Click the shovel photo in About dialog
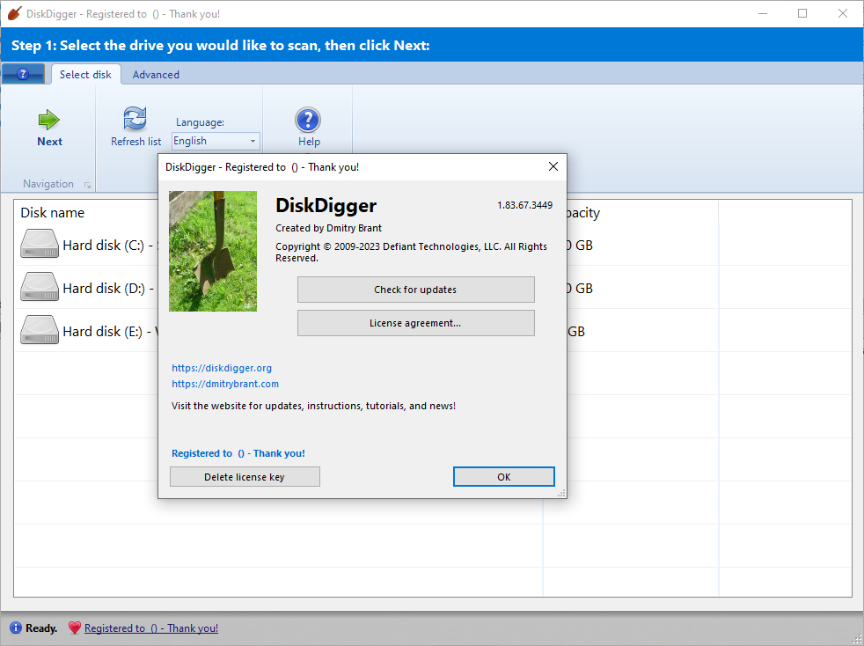 213,252
